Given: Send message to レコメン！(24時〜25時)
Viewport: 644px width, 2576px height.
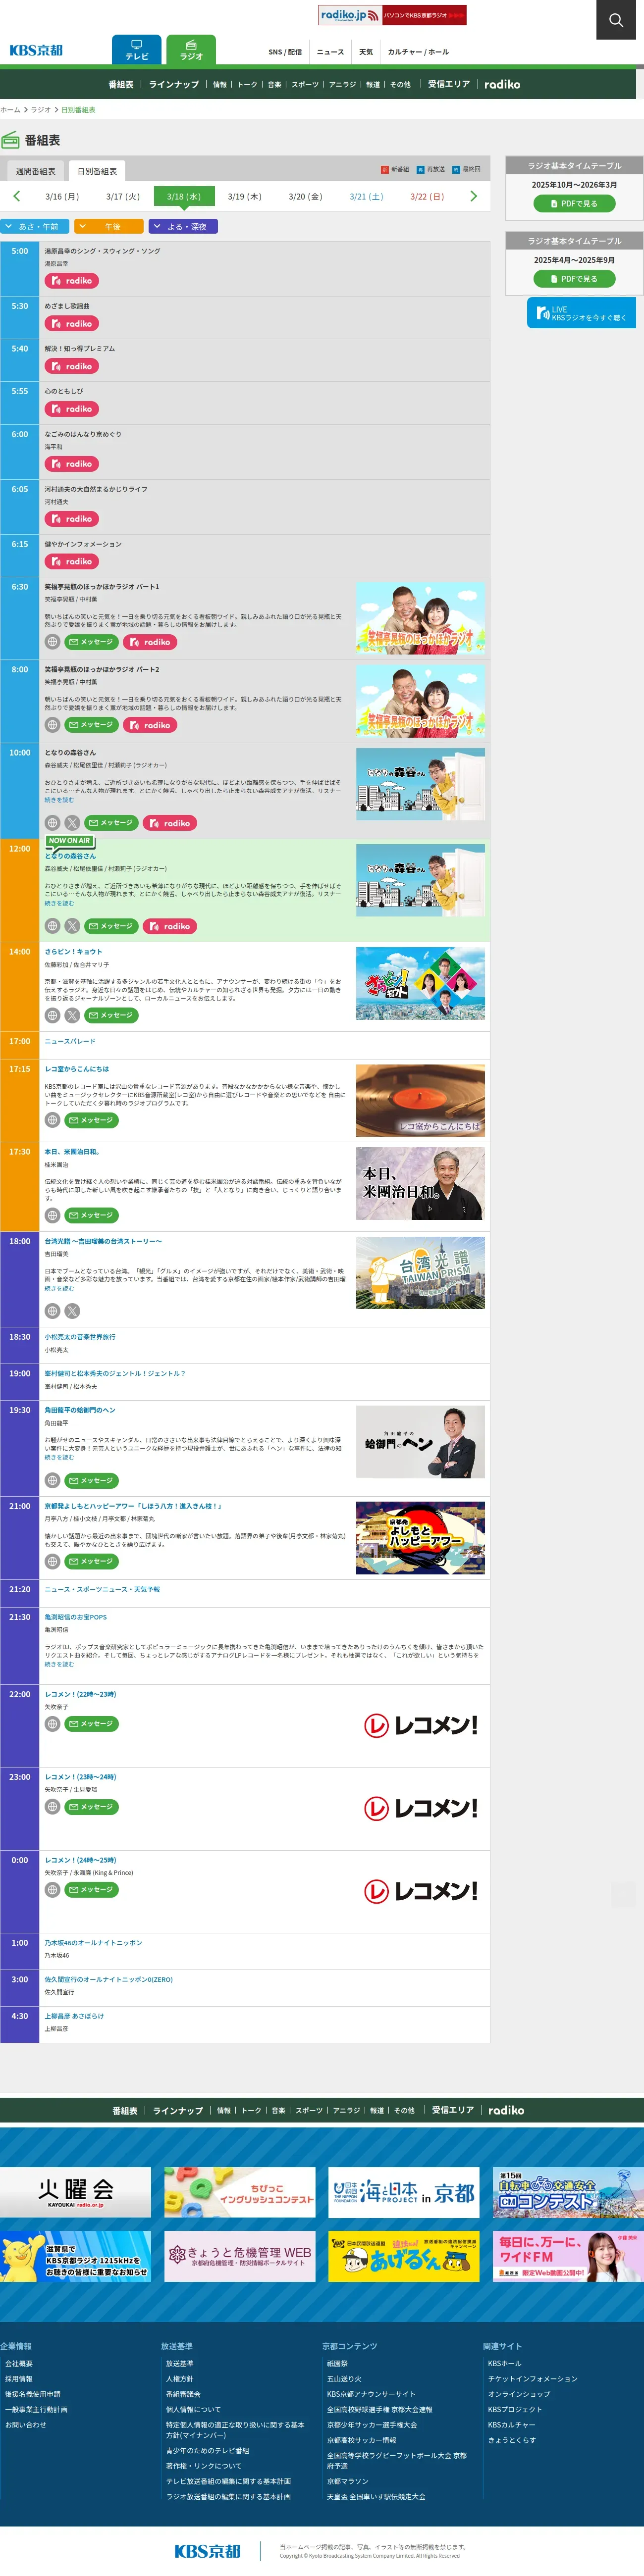Looking at the screenshot, I should [92, 1890].
